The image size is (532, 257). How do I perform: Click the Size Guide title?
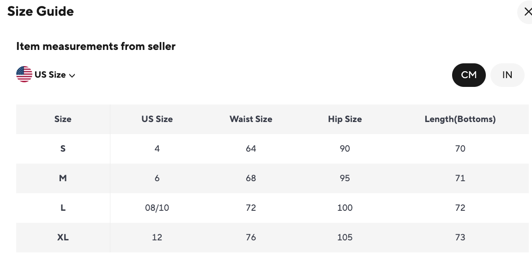[41, 12]
